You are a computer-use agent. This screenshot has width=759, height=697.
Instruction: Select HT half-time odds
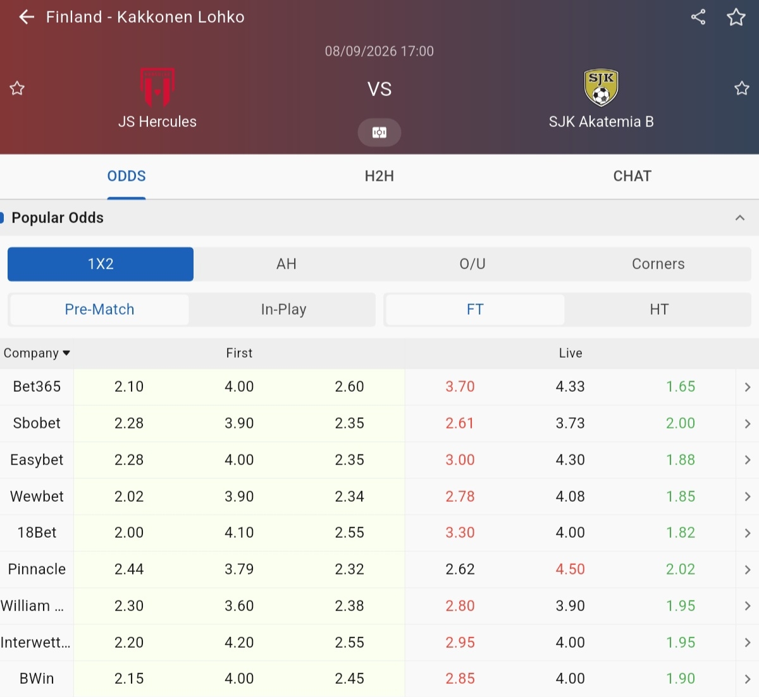659,310
